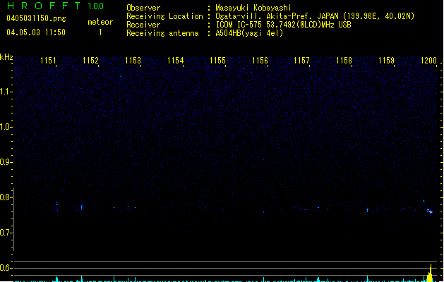Click the 0.7 kHz frequency label

click(6, 233)
